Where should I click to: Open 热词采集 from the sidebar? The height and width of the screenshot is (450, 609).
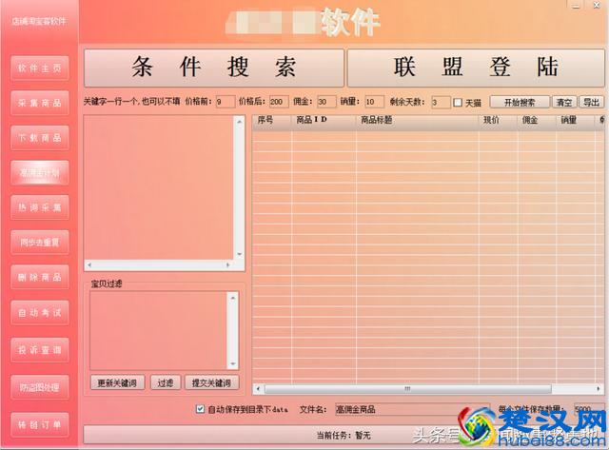[40, 207]
